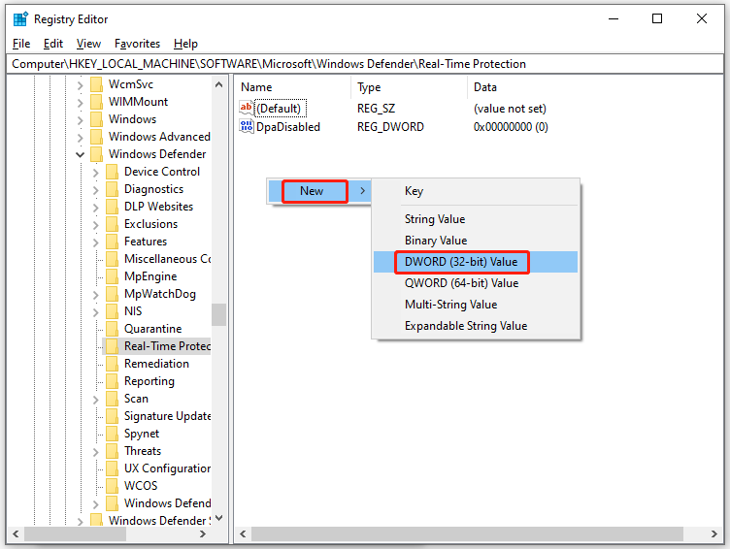The width and height of the screenshot is (730, 549).
Task: Open the Edit menu
Action: click(x=53, y=44)
